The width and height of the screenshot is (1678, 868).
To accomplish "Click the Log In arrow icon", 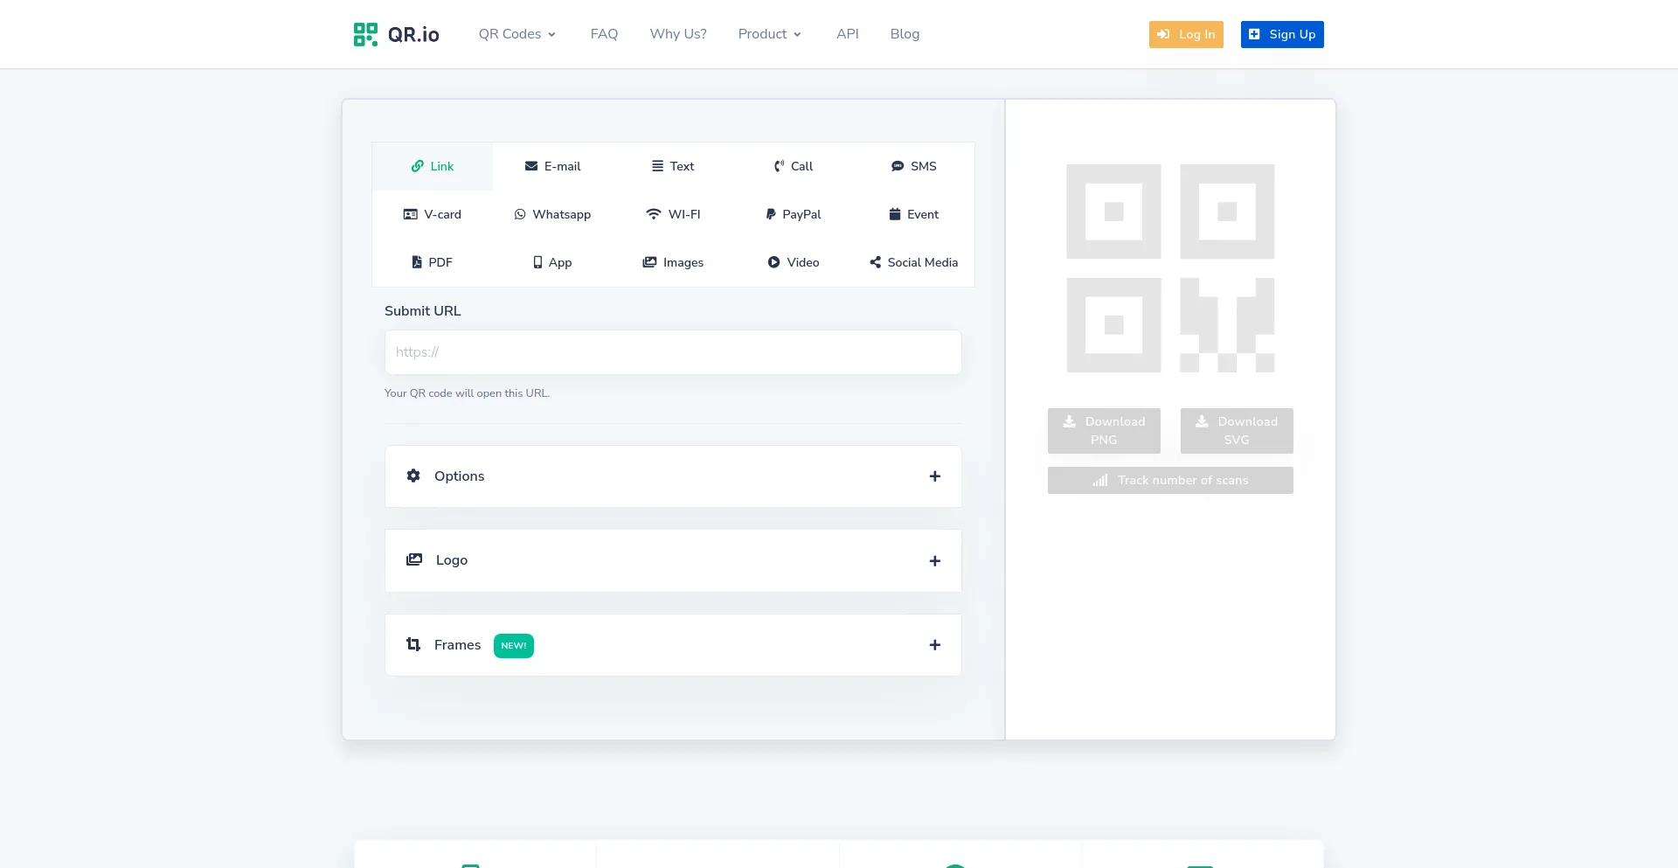I will coord(1163,34).
